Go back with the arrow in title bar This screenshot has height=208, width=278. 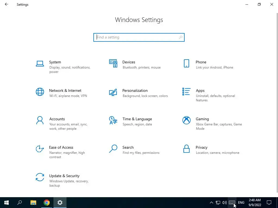[7, 4]
